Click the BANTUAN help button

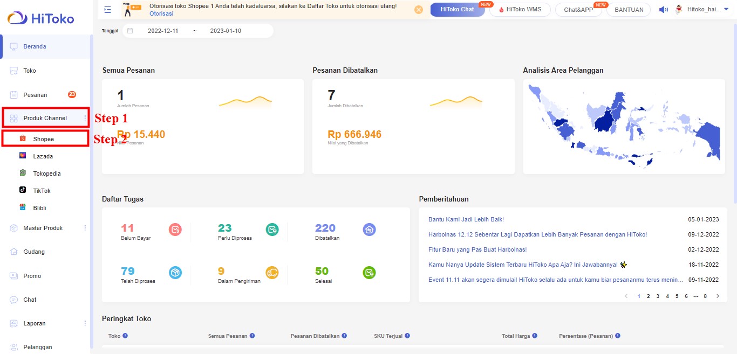[x=629, y=10]
